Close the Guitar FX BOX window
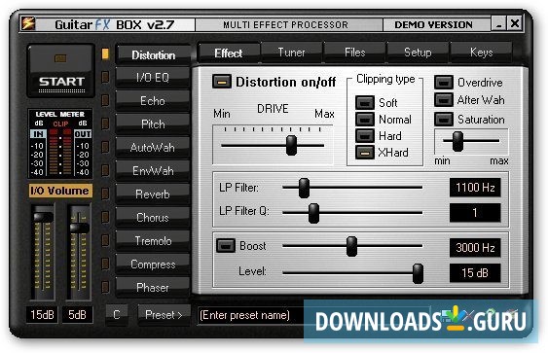This screenshot has height=353, width=548. [515, 23]
